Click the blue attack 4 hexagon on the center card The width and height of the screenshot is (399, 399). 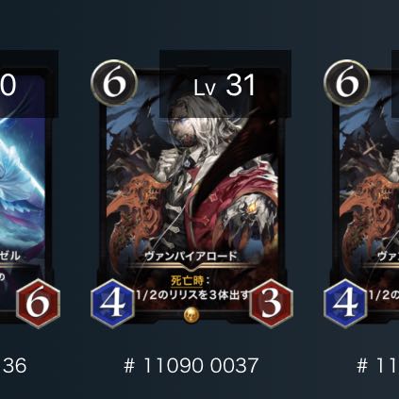(x=113, y=304)
